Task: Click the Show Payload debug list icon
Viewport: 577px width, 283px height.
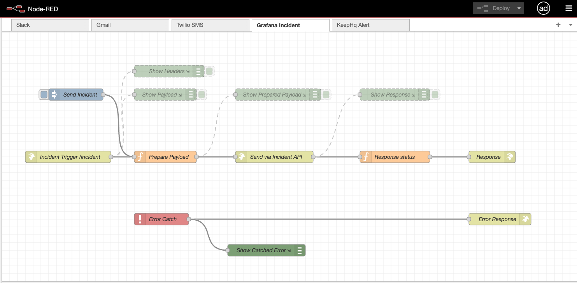Action: click(191, 95)
